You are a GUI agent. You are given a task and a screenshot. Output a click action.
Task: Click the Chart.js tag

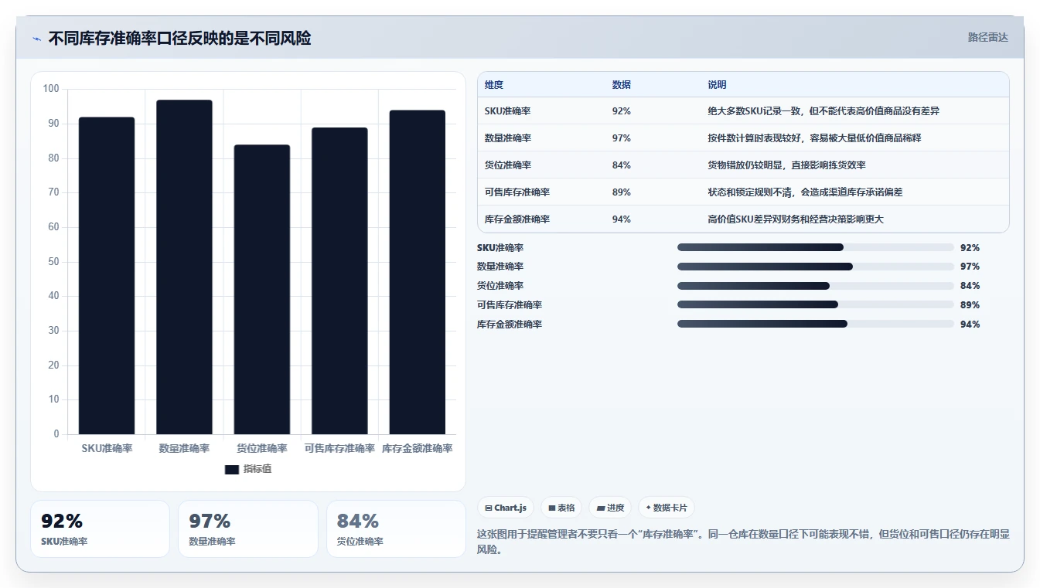tap(505, 508)
